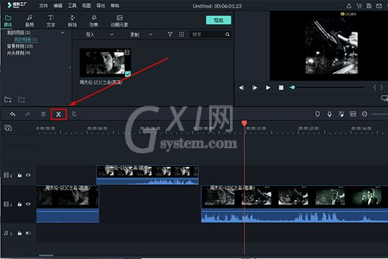This screenshot has height=259, width=388.
Task: Delete clip with the trash icon
Action: pos(43,114)
